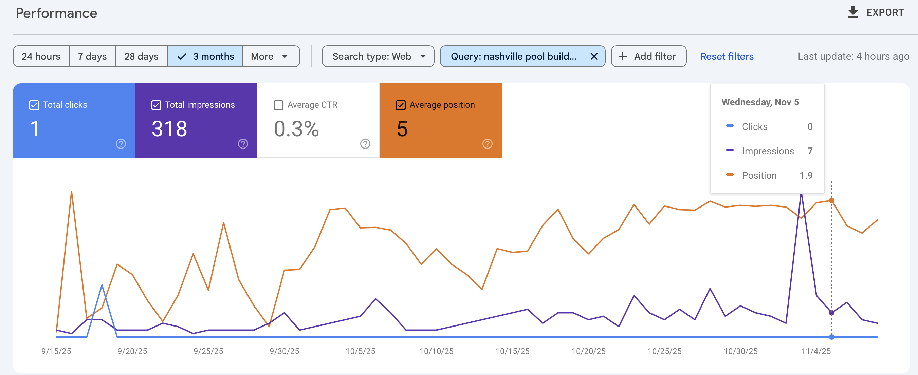Open the Query filter chip editor
This screenshot has width=918, height=375.
point(513,56)
